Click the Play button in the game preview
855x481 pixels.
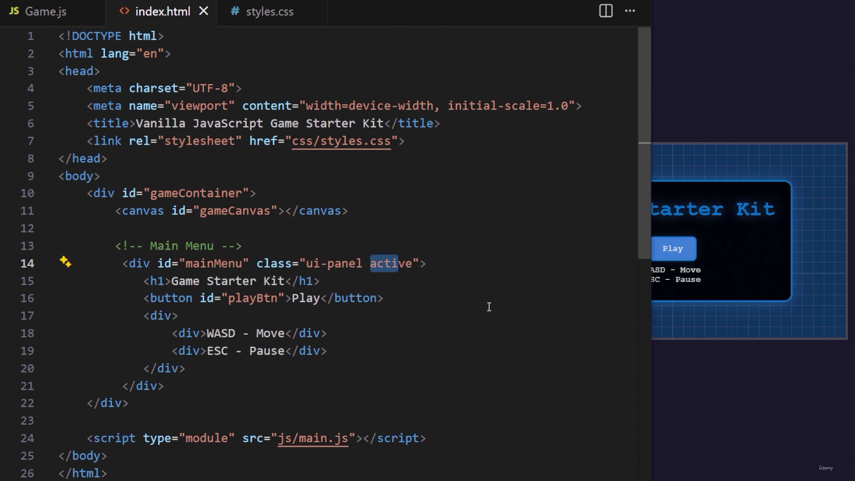coord(673,249)
